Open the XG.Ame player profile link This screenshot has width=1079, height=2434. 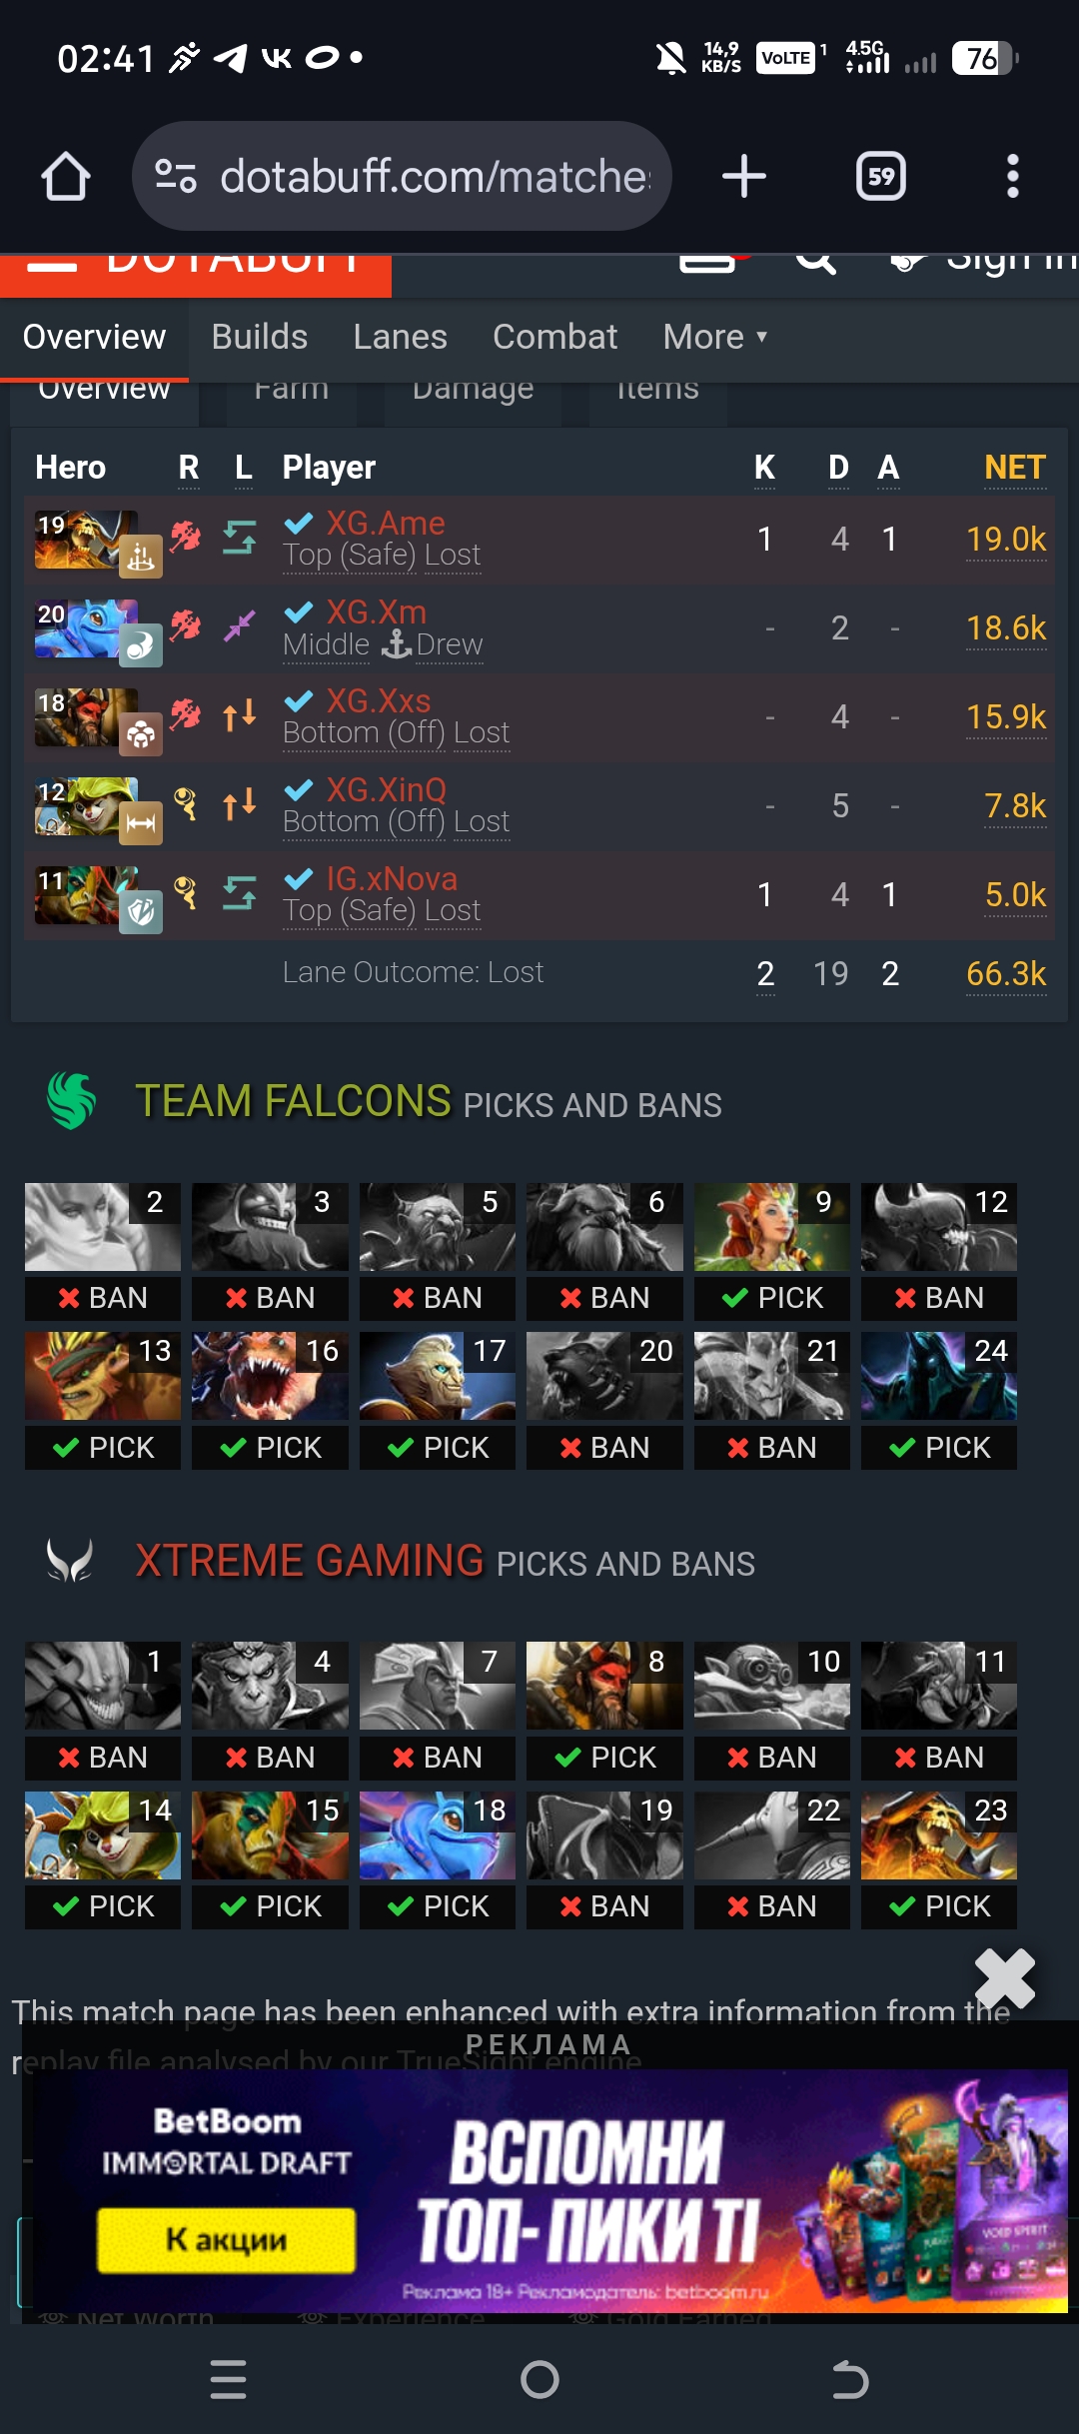pos(386,523)
